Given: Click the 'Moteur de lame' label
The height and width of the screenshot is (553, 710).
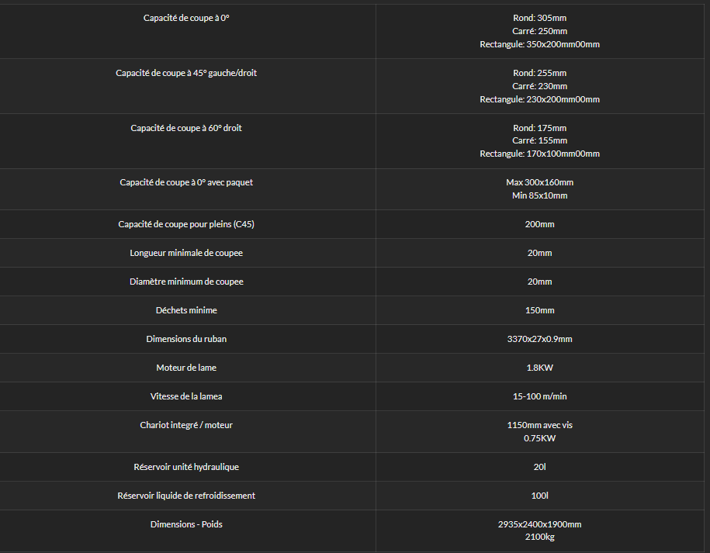Looking at the screenshot, I should click(x=186, y=368).
